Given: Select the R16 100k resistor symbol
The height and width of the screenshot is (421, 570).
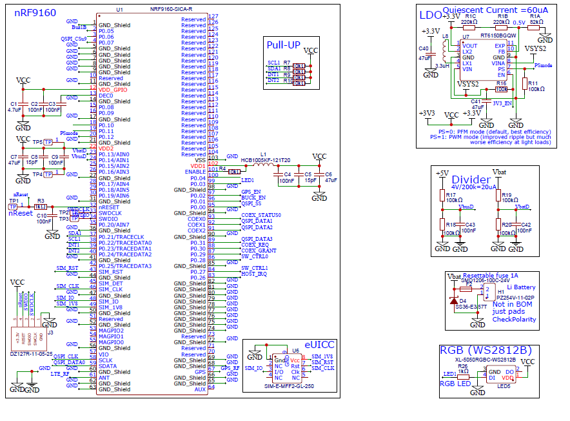Looking at the screenshot, I should [501, 89].
